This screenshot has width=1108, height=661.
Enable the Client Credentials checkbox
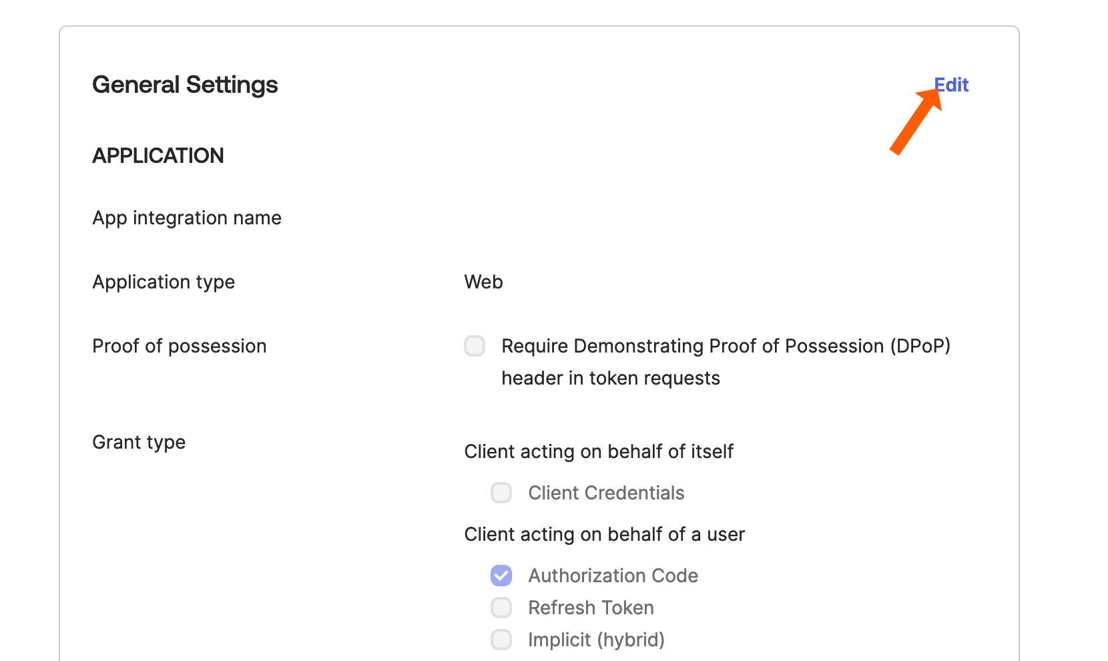click(501, 493)
